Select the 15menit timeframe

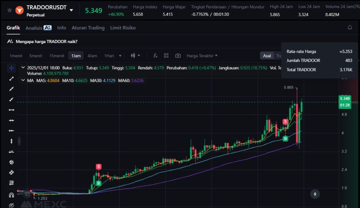(x=57, y=56)
